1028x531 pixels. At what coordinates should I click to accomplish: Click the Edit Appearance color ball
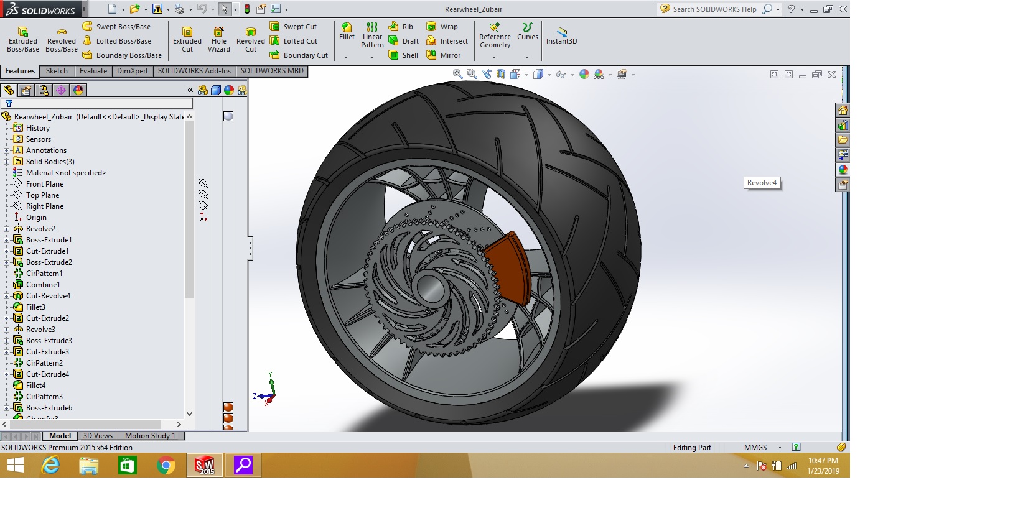[x=584, y=74]
